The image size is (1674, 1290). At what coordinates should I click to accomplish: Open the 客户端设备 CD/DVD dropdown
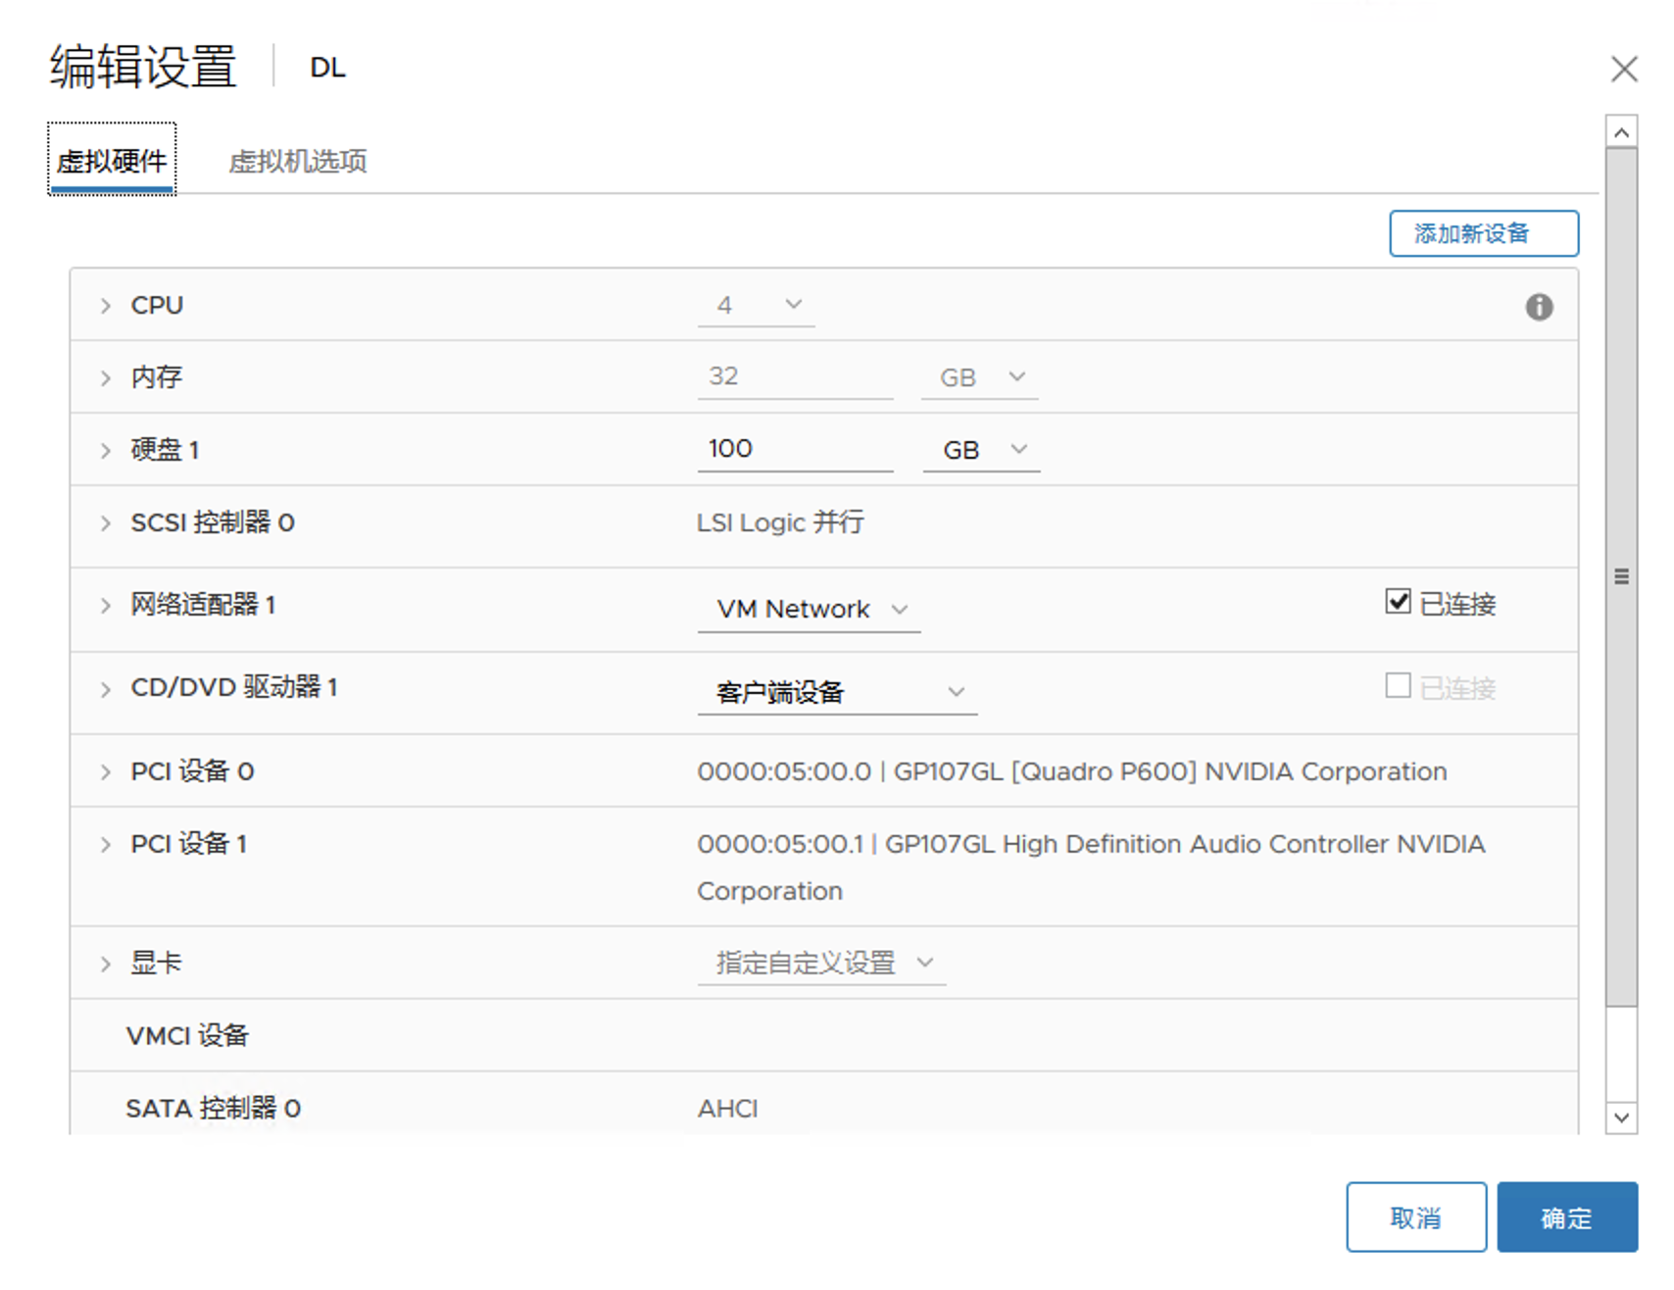838,692
